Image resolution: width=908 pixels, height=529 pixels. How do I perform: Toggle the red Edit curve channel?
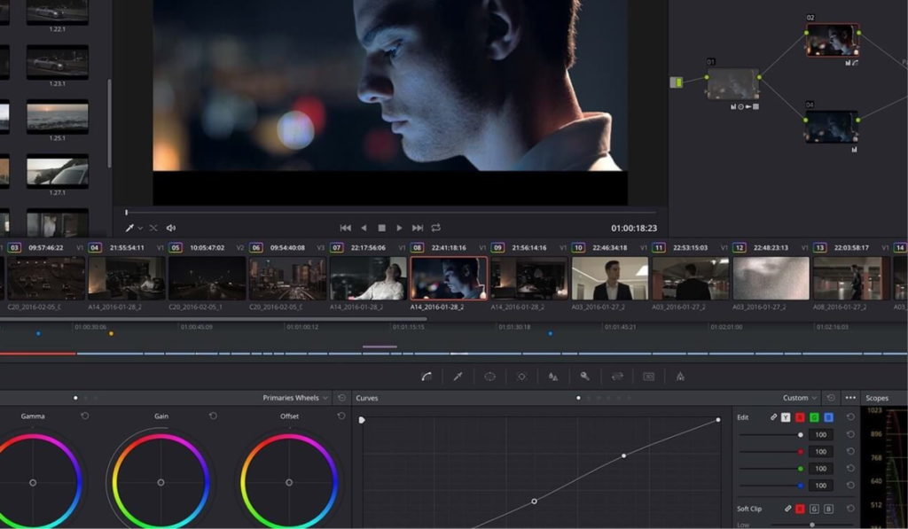click(x=800, y=417)
